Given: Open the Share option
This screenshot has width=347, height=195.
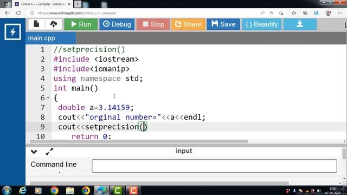Looking at the screenshot, I should click(x=188, y=24).
